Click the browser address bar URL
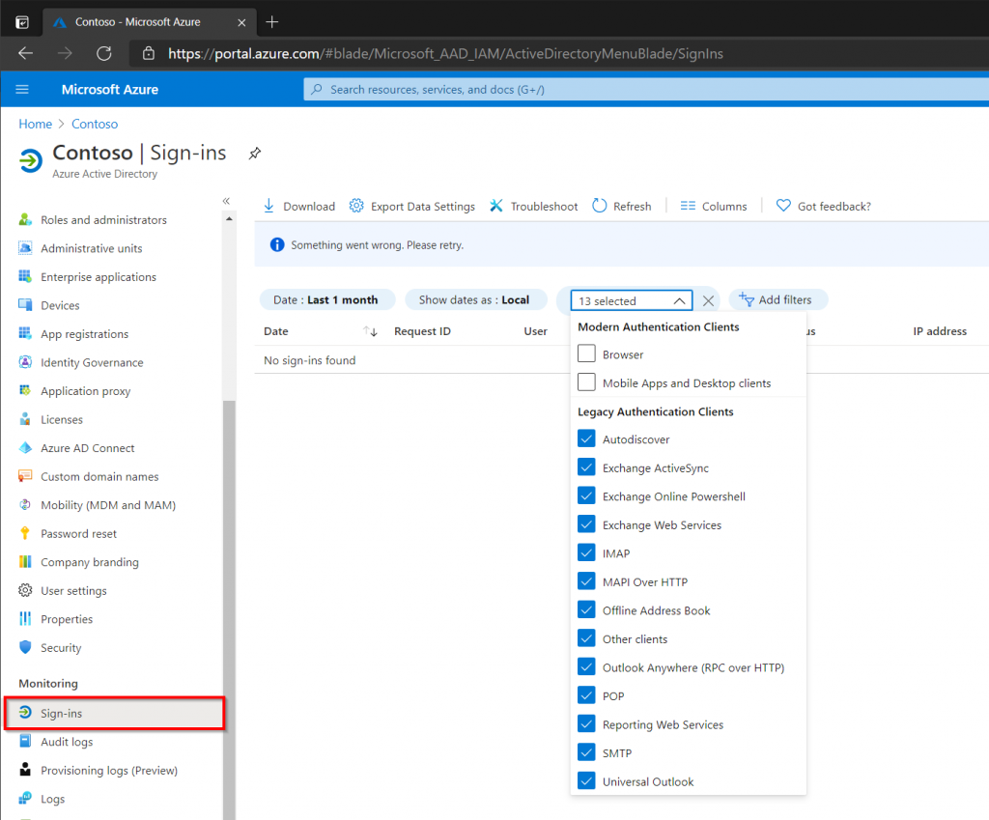This screenshot has width=989, height=820. pos(445,54)
